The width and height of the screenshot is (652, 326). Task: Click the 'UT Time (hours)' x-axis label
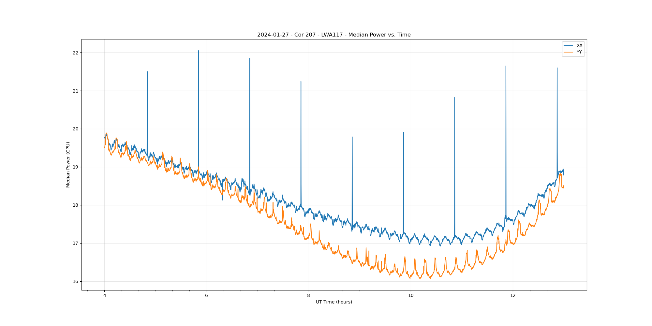[x=334, y=302]
